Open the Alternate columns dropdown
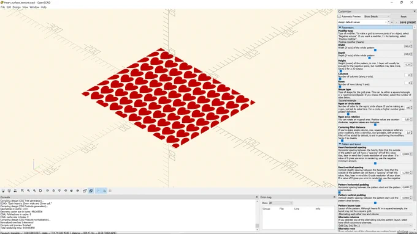 click(x=375, y=225)
